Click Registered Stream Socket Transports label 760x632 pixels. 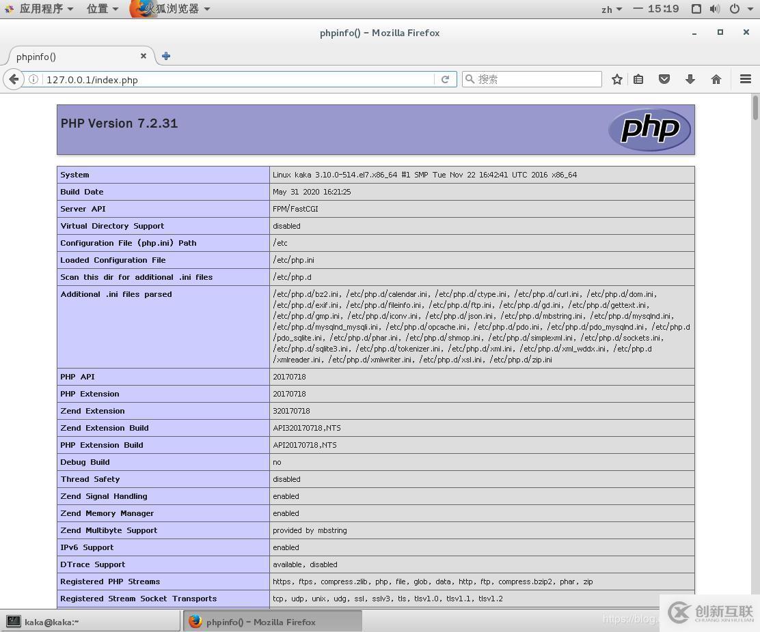pyautogui.click(x=138, y=599)
